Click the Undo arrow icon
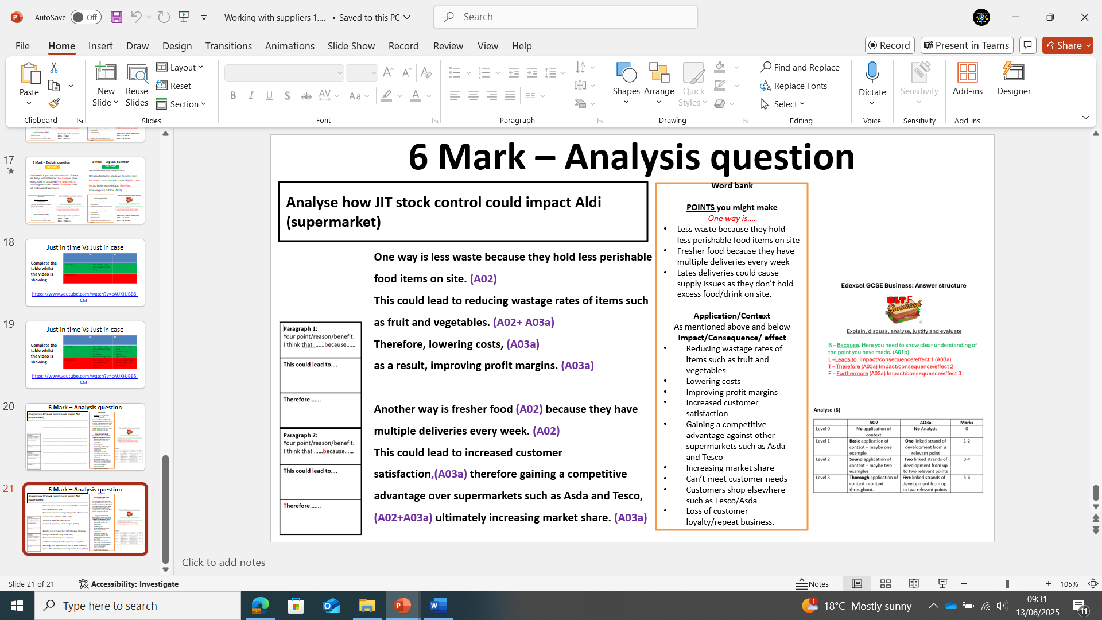 (136, 17)
